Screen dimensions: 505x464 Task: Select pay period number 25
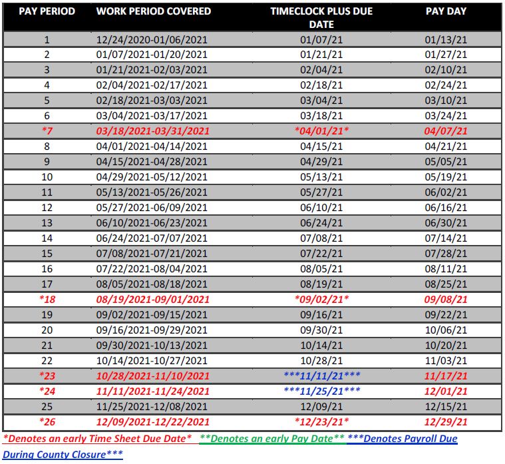tap(47, 406)
